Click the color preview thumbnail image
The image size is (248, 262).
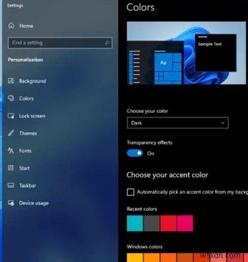point(186,53)
